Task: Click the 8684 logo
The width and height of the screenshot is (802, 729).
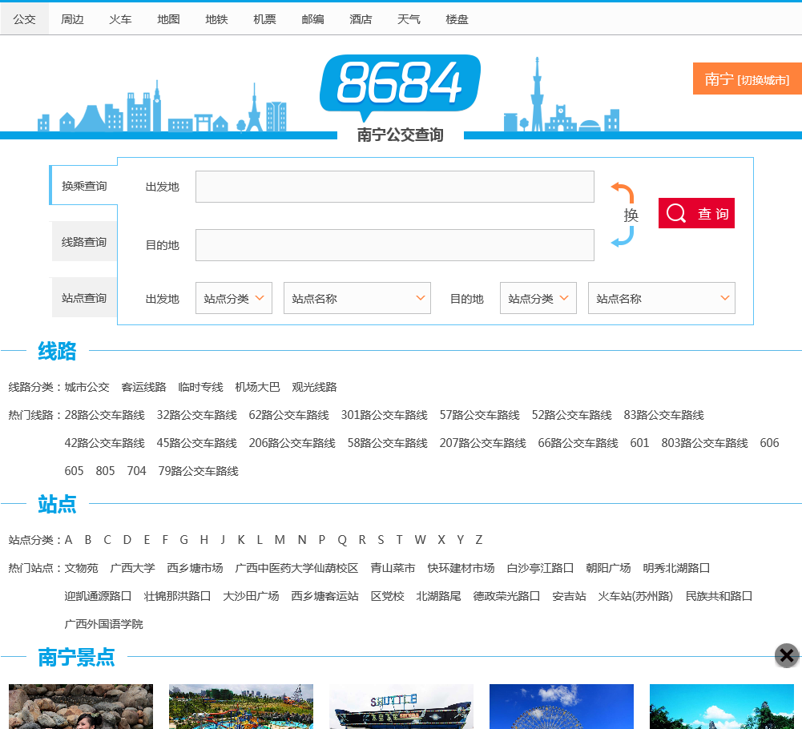Action: [400, 87]
